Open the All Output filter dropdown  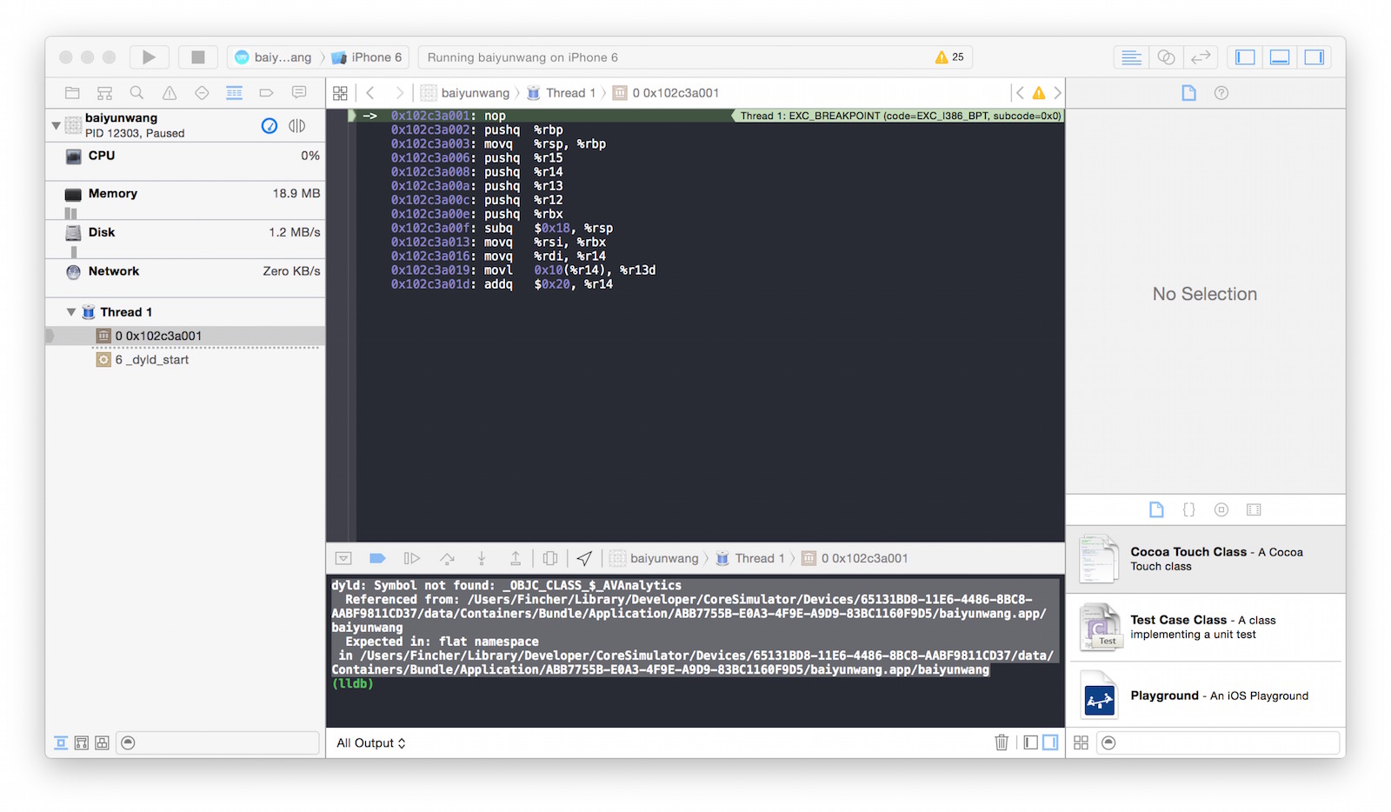[x=371, y=743]
